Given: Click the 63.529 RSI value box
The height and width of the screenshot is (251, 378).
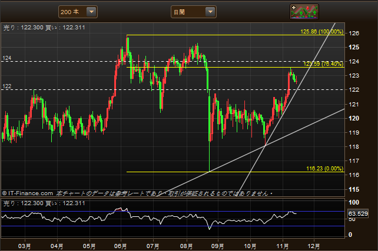Looking at the screenshot, I should coord(358,213).
